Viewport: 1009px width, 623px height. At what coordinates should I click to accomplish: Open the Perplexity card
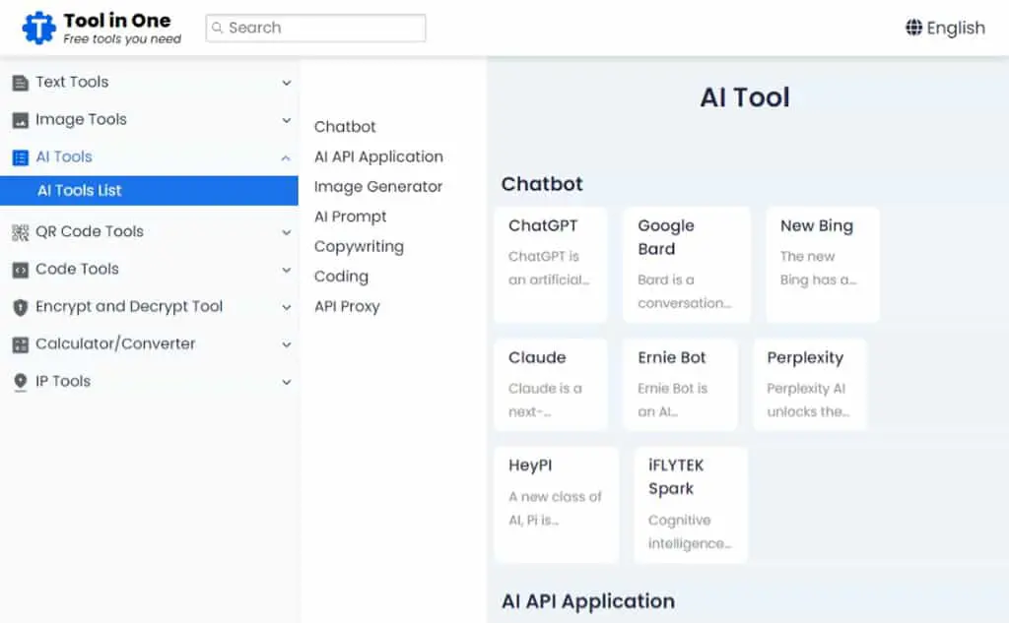pyautogui.click(x=810, y=385)
